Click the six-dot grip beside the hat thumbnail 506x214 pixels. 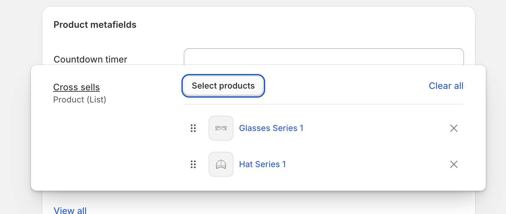click(193, 164)
